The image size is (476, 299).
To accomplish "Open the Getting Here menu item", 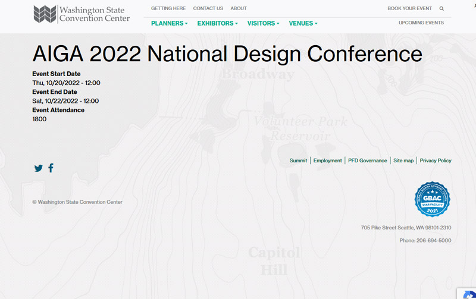I will (x=168, y=8).
